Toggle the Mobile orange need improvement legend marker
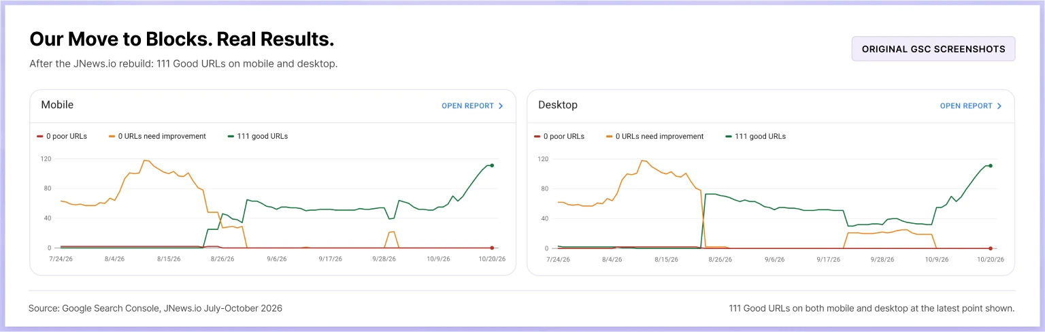This screenshot has width=1045, height=332. [112, 136]
